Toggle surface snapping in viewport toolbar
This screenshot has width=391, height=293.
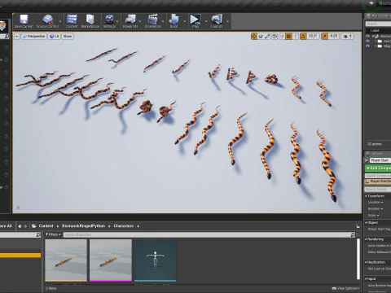283,36
